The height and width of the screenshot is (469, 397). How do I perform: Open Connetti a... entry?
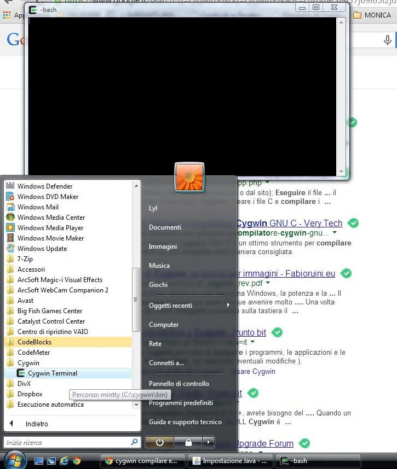166,363
